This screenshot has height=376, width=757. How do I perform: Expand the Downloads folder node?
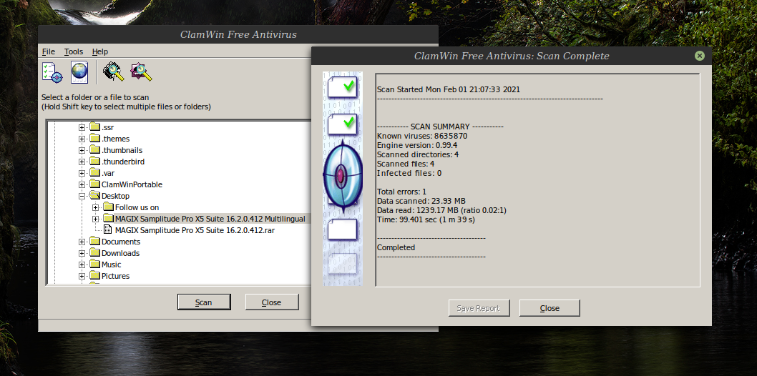pos(82,253)
